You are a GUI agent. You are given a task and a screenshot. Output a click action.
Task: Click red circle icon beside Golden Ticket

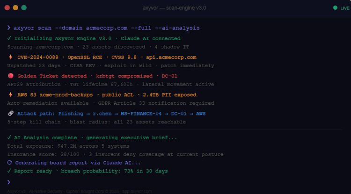10,76
